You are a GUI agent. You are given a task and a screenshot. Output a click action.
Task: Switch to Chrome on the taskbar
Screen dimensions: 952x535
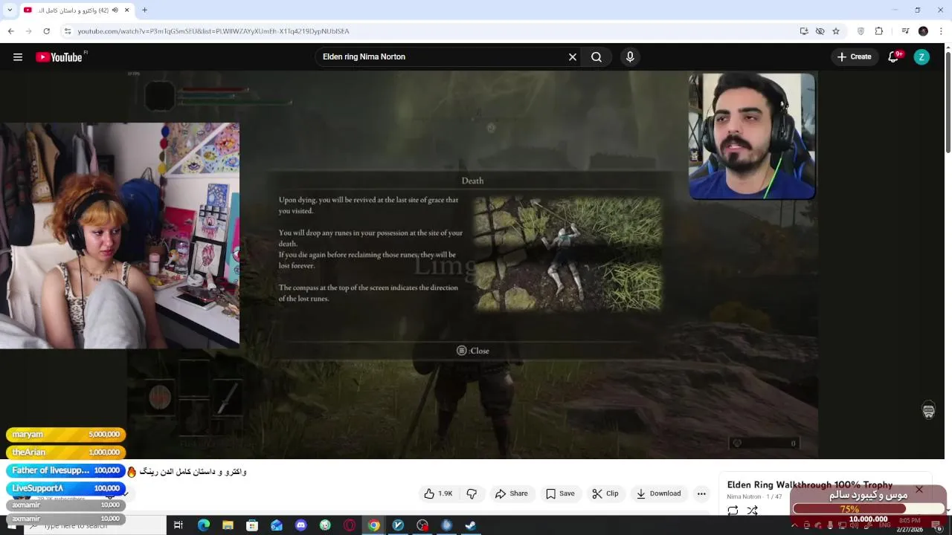[373, 525]
